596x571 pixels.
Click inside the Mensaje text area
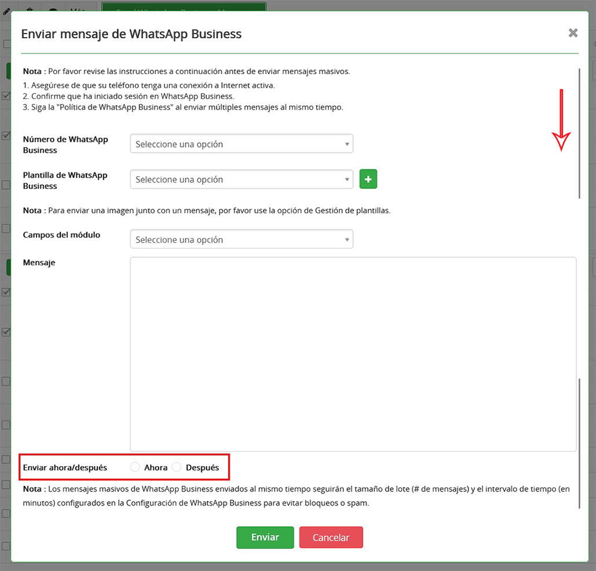353,354
